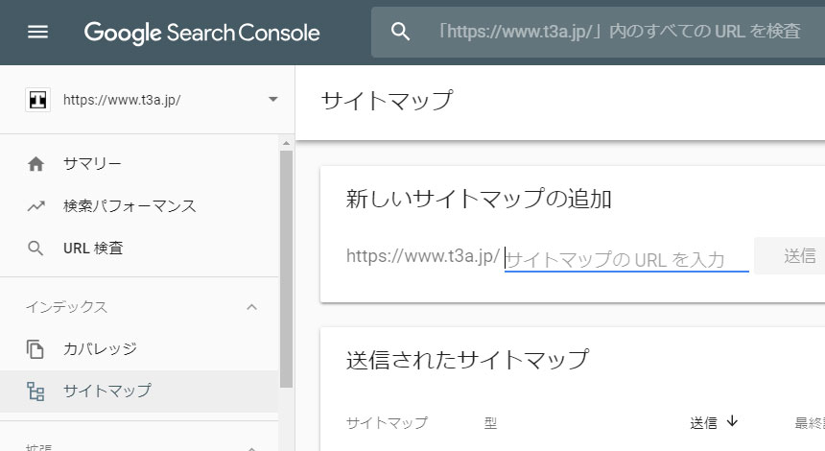Screen dimensions: 825x451
Task: Open the property selector dropdown arrow
Action: coord(272,100)
